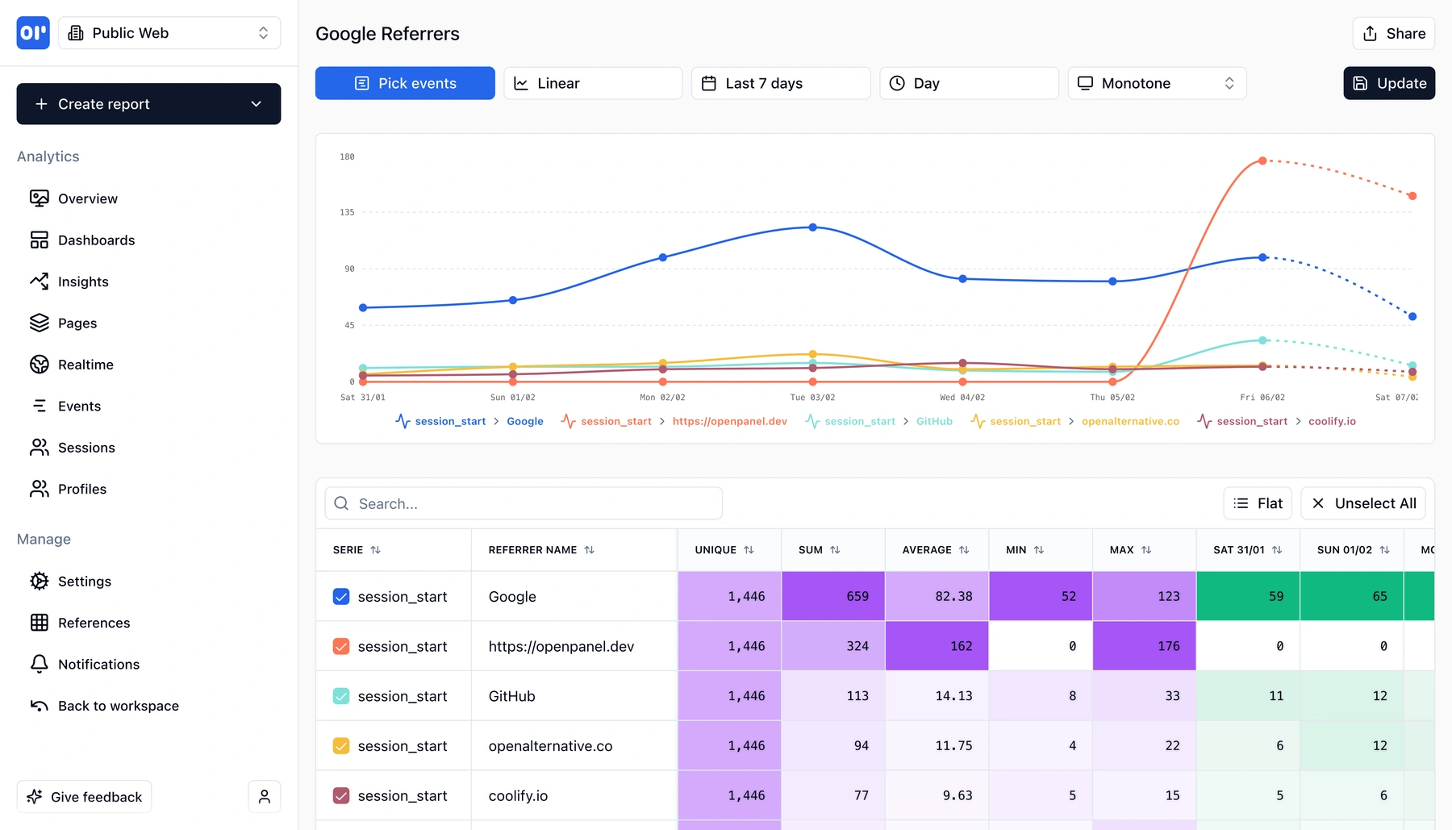Open the Dashboards panel icon
Image resolution: width=1452 pixels, height=830 pixels.
coord(40,240)
